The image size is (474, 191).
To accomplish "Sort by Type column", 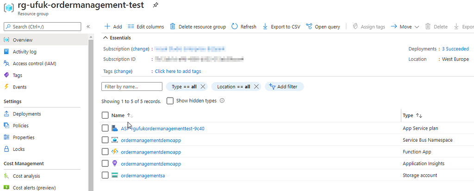I will [x=412, y=115].
